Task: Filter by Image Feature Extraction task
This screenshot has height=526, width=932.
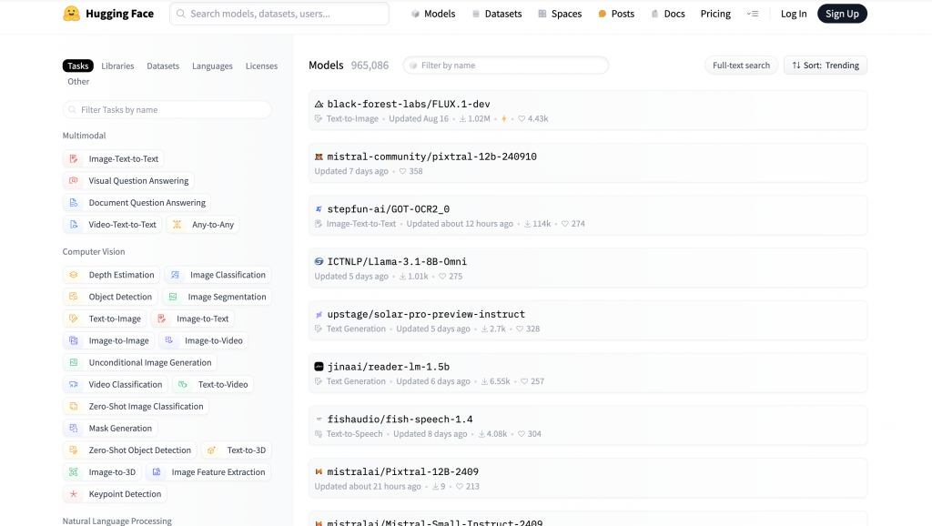Action: pyautogui.click(x=208, y=472)
